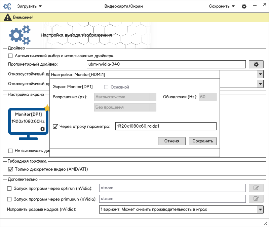Click the Экран: Monitor[DP1] label

(x=73, y=87)
